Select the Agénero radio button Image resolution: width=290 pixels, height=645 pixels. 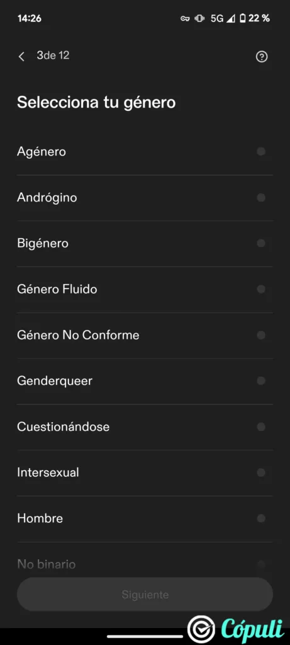261,152
